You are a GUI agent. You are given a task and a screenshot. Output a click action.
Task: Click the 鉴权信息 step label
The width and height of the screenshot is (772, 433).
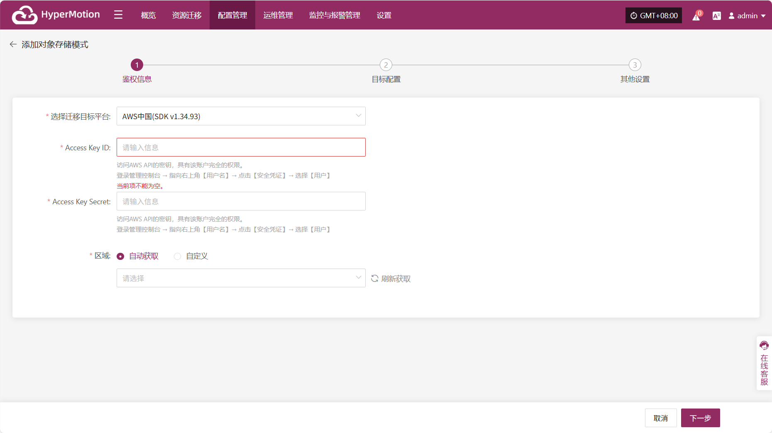[x=137, y=79]
